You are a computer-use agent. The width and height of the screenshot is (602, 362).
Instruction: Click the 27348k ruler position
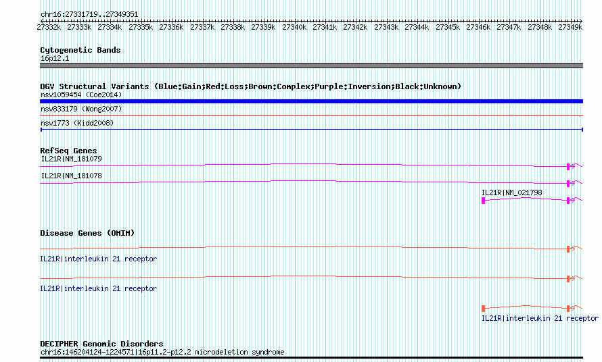(x=540, y=27)
